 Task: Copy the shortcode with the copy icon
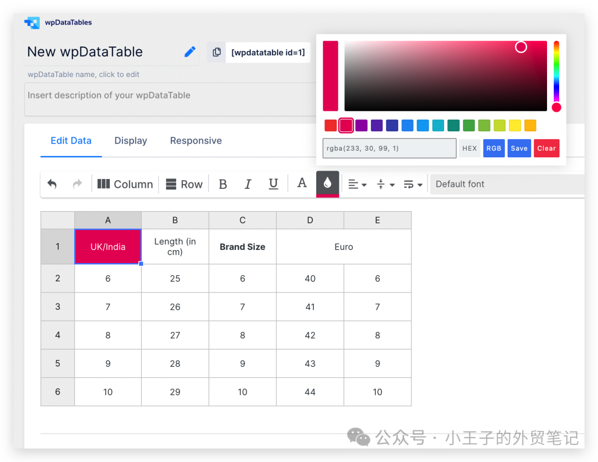(216, 52)
